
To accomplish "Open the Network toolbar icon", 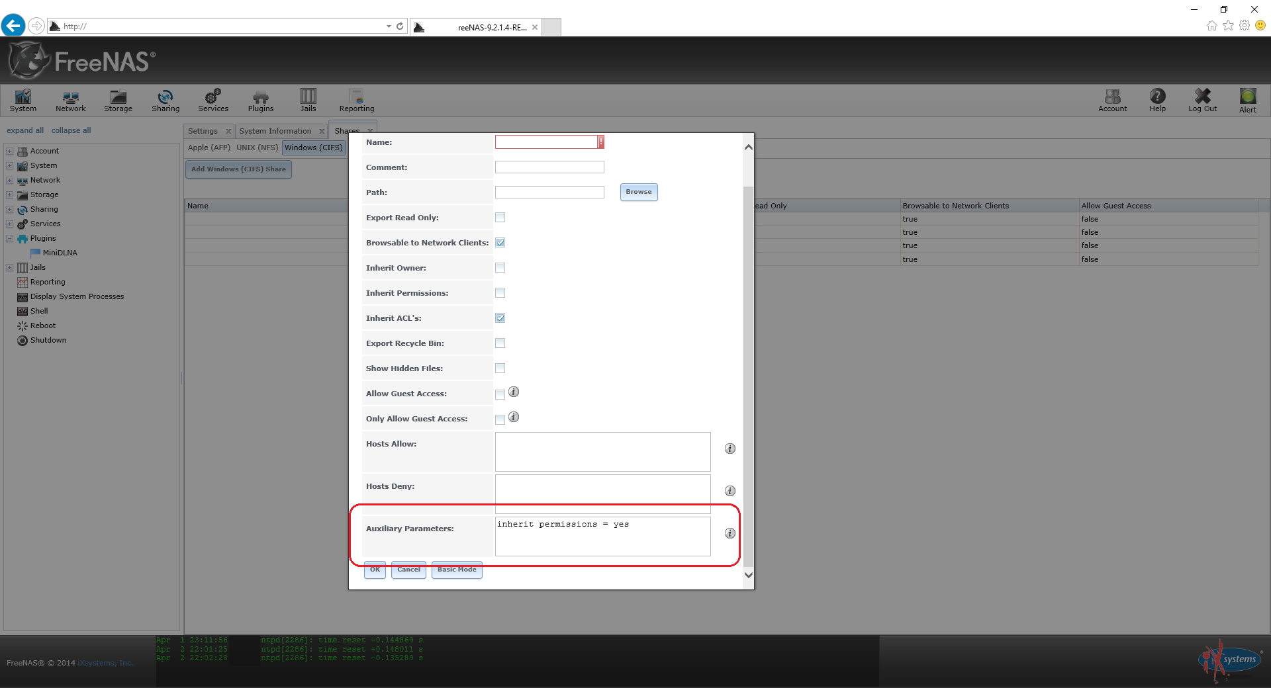I will coord(70,101).
